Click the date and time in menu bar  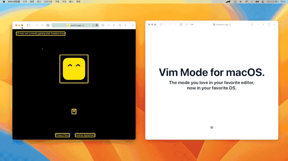(x=276, y=2)
